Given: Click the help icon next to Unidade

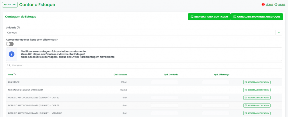Looking at the screenshot, I should [x=18, y=28].
